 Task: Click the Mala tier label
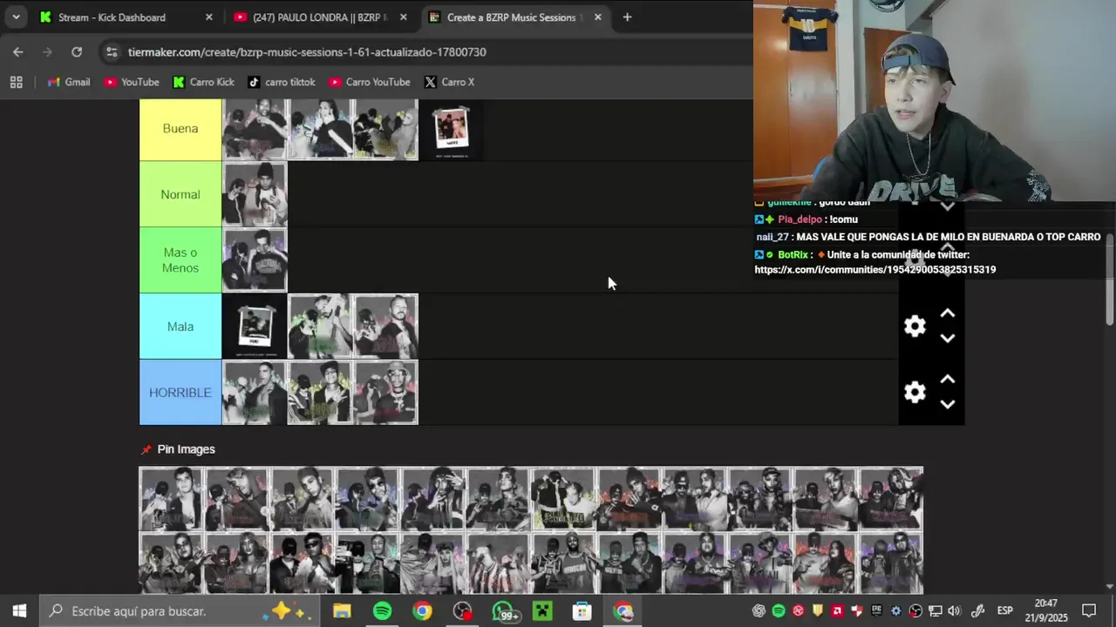pos(180,327)
